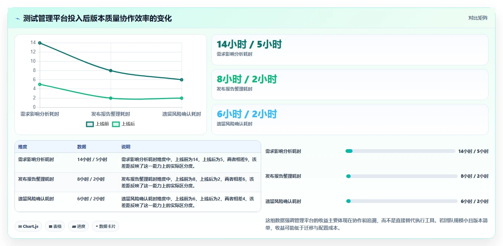The height and width of the screenshot is (246, 503).
Task: Click the 需求影响分析耗时 x-axis label
Action: [40, 114]
